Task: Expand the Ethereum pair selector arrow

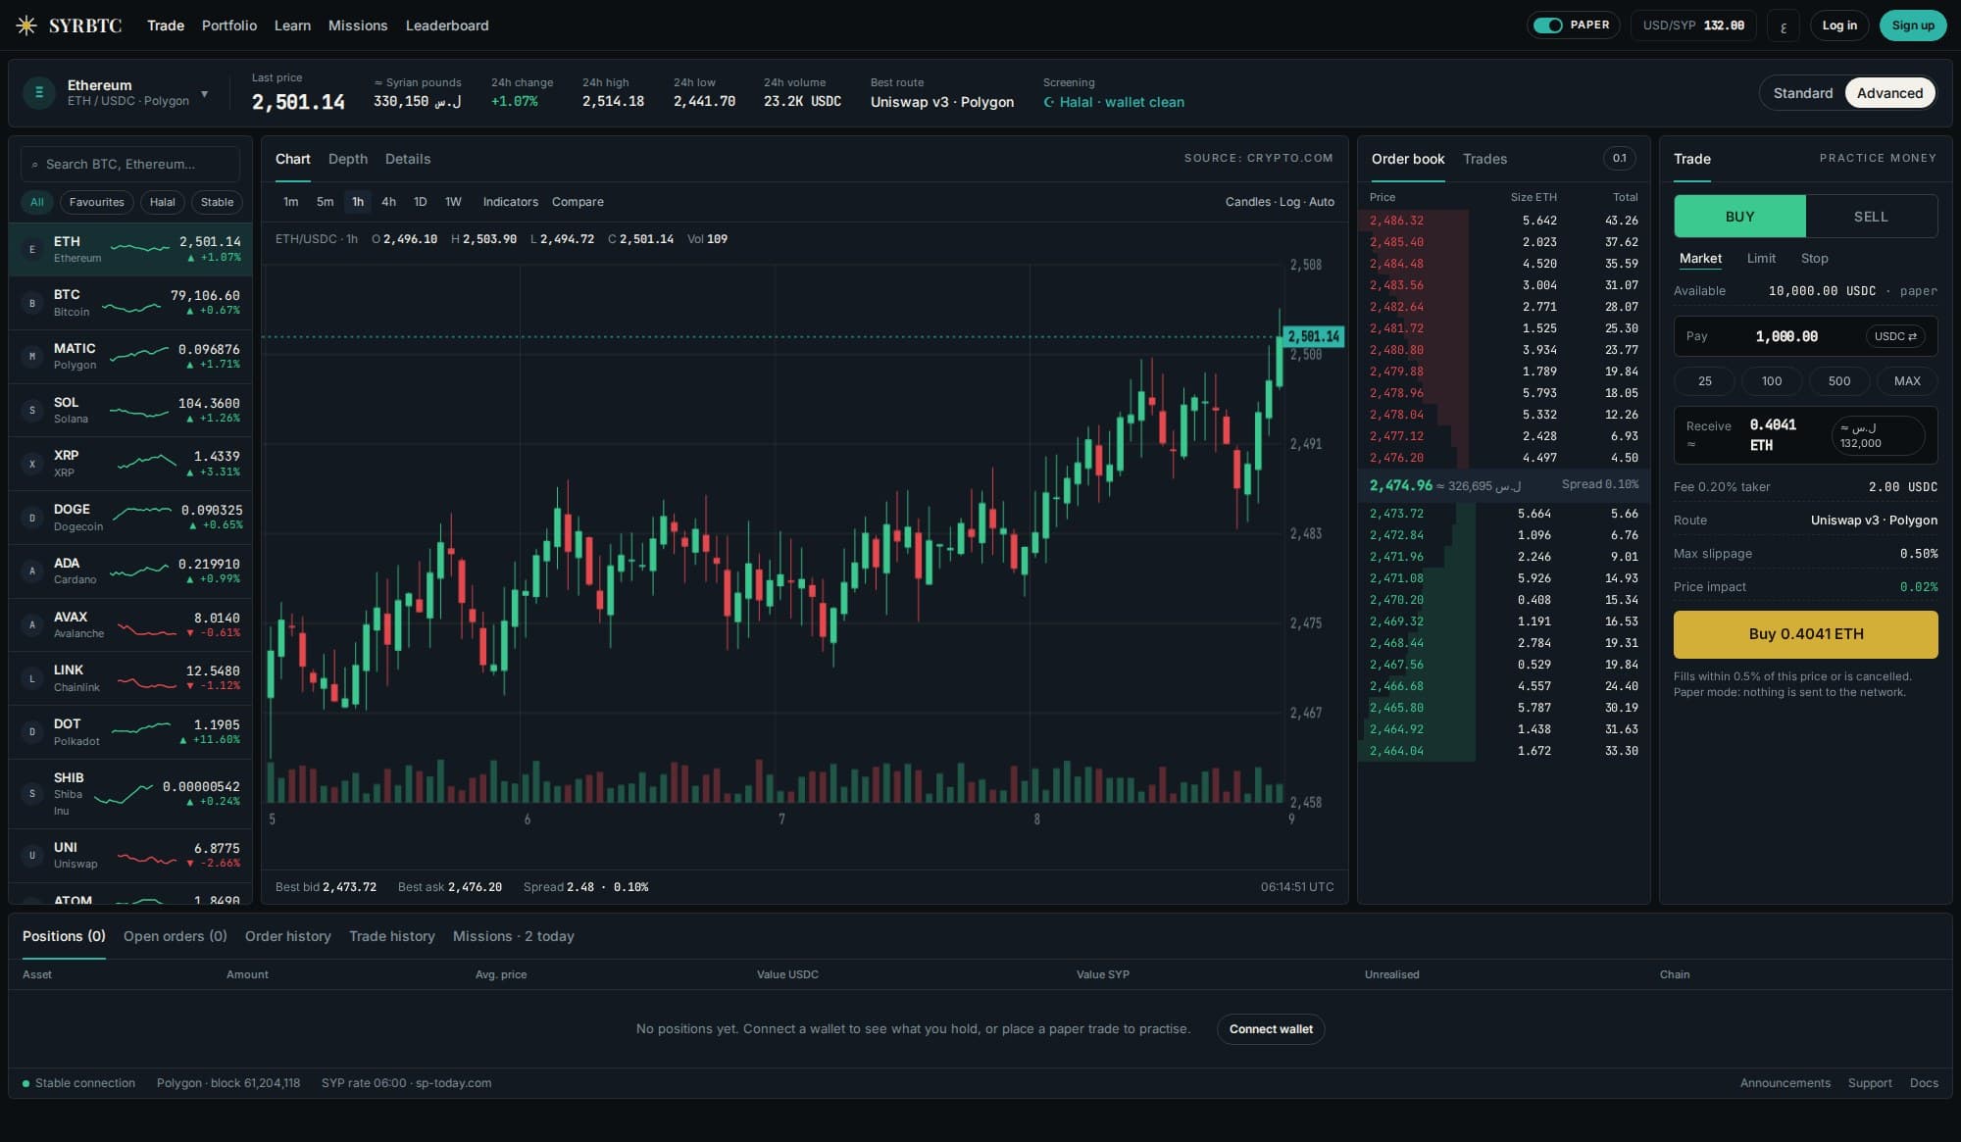Action: (205, 94)
